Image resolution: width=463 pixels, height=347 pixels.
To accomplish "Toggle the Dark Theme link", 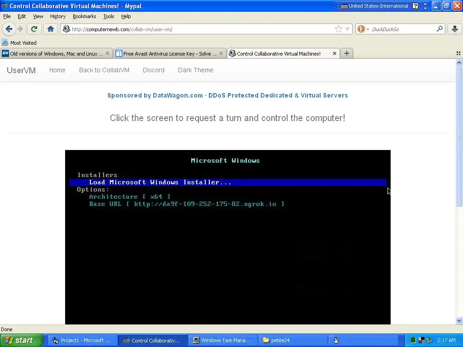I will coord(195,70).
